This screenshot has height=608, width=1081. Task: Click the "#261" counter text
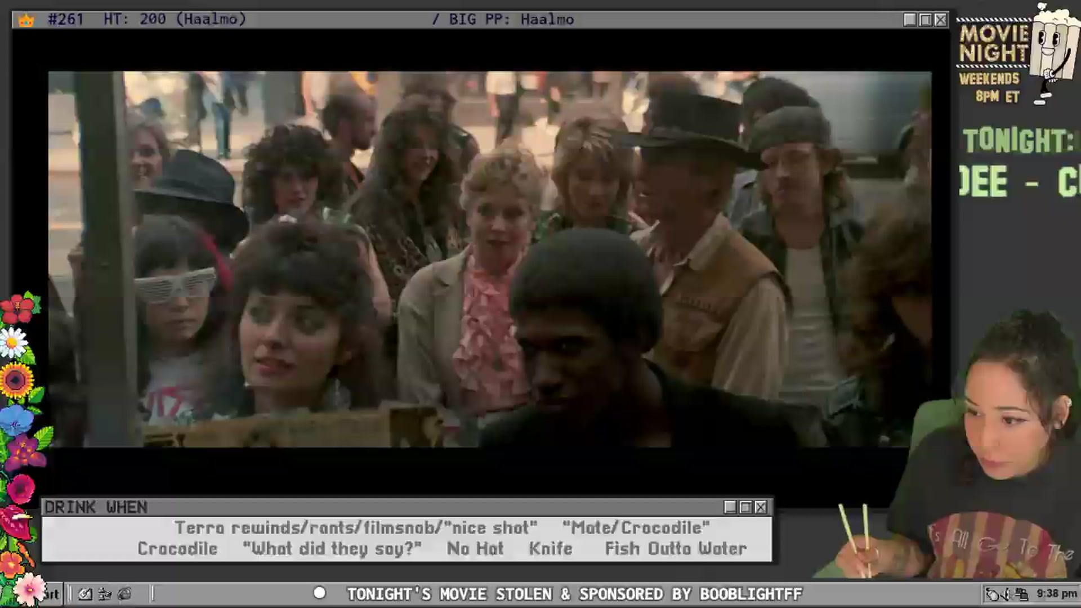66,20
